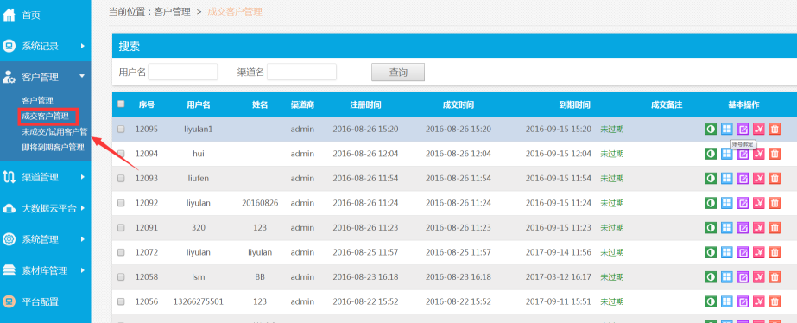797x323 pixels.
Task: Click the blue grid account-binding icon for liyulan1
Action: click(x=727, y=130)
